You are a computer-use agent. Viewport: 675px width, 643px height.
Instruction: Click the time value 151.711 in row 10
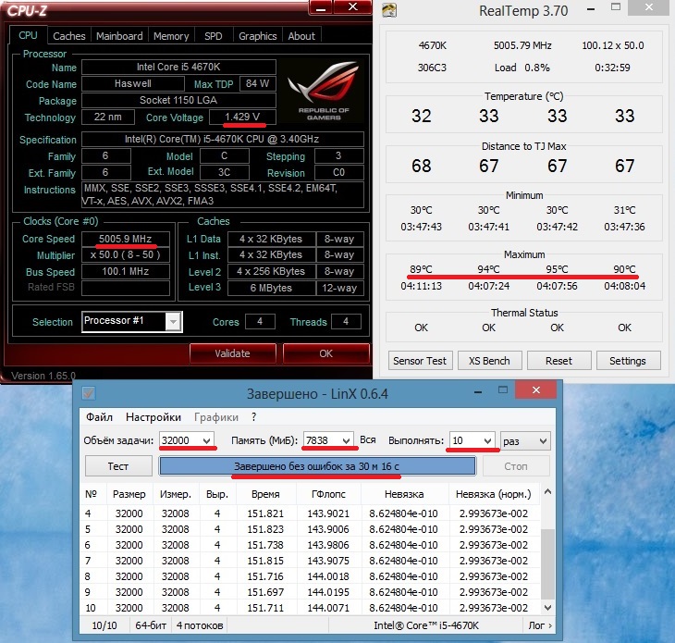pyautogui.click(x=265, y=608)
